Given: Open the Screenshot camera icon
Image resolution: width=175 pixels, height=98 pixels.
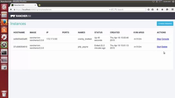Looking at the screenshot, I should (4, 67).
